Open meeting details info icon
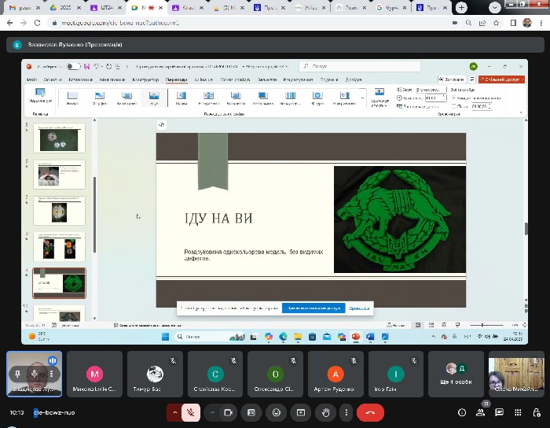The height and width of the screenshot is (428, 550). point(462,412)
